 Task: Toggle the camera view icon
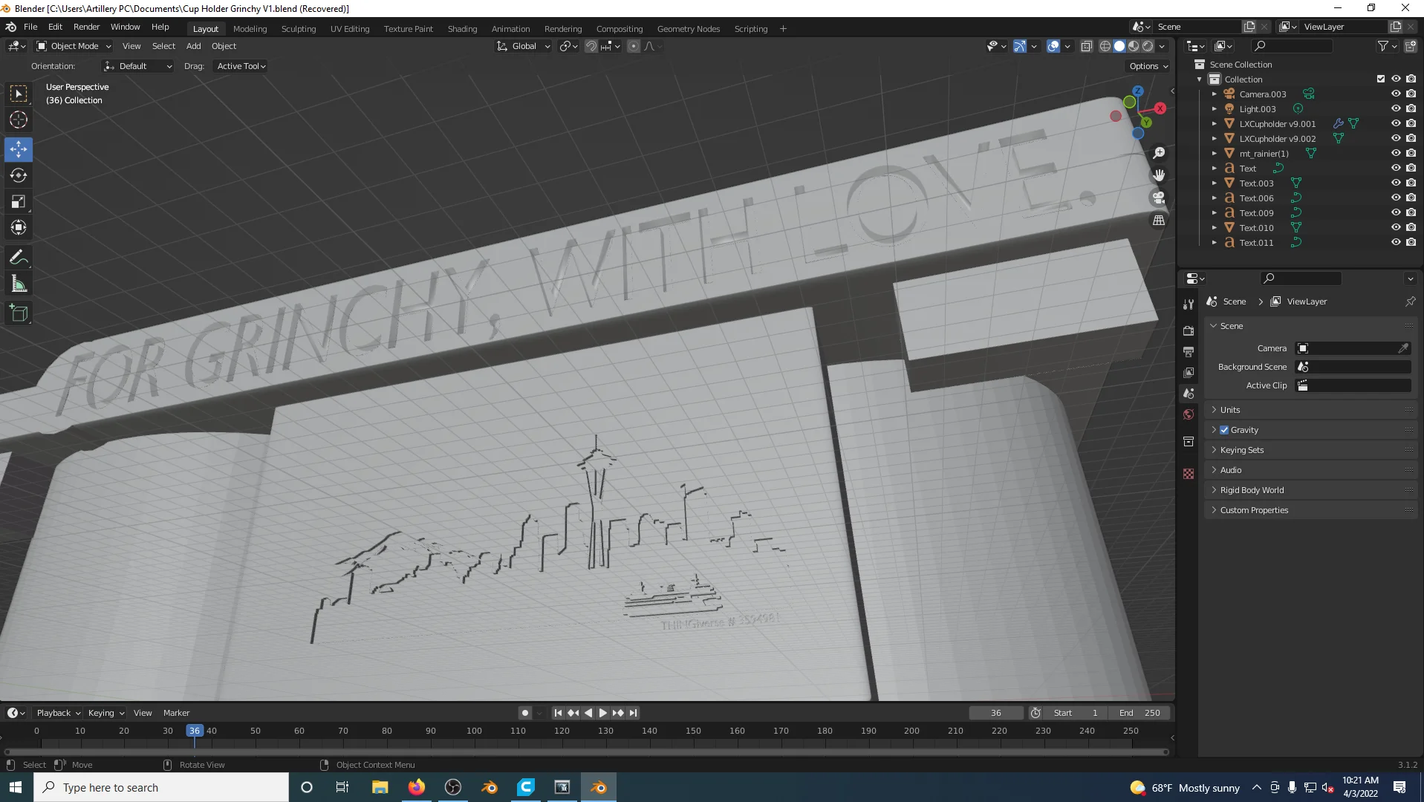(1159, 198)
